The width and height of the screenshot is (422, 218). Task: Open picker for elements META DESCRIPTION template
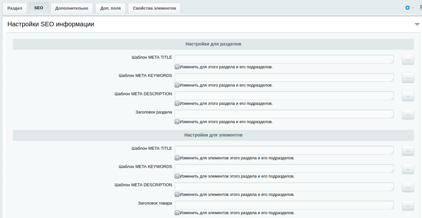tap(408, 187)
